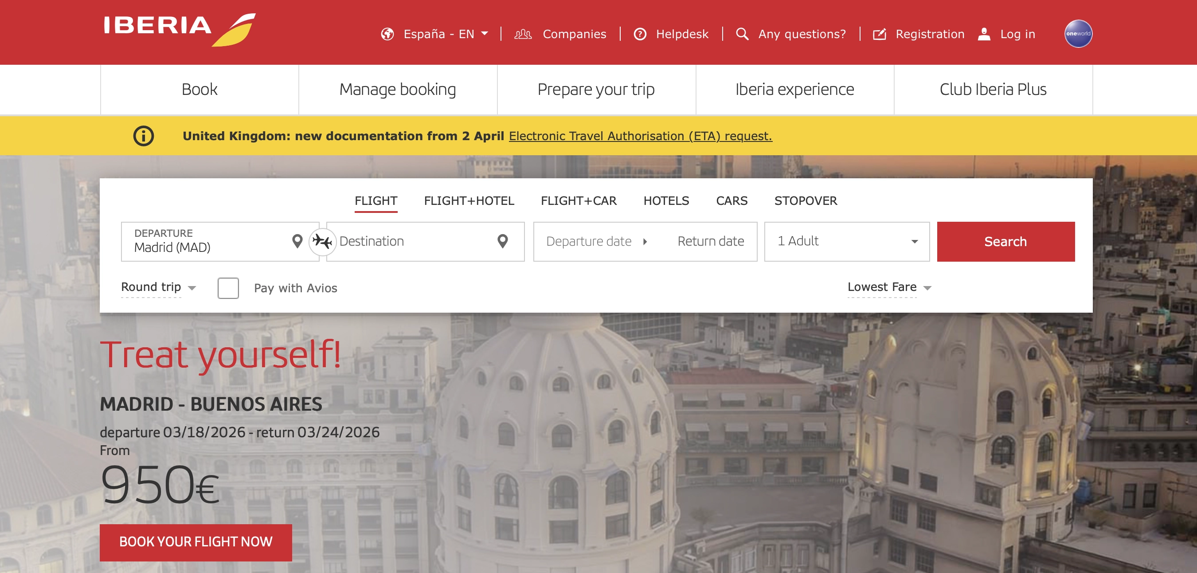Open the Club Iberia Plus menu
Image resolution: width=1197 pixels, height=573 pixels.
click(x=993, y=90)
